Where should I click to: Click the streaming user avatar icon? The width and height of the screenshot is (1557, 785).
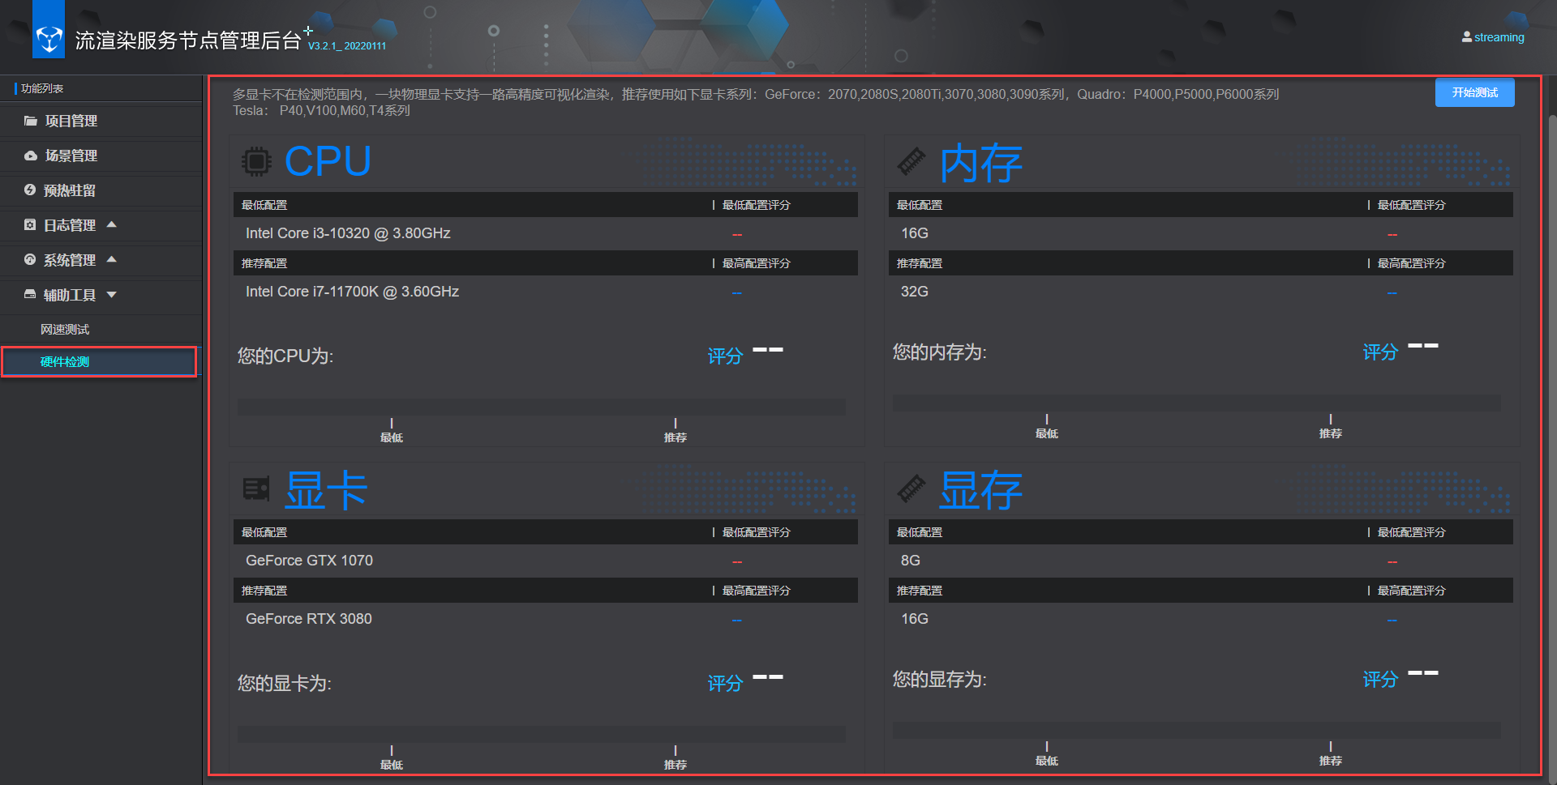coord(1466,37)
